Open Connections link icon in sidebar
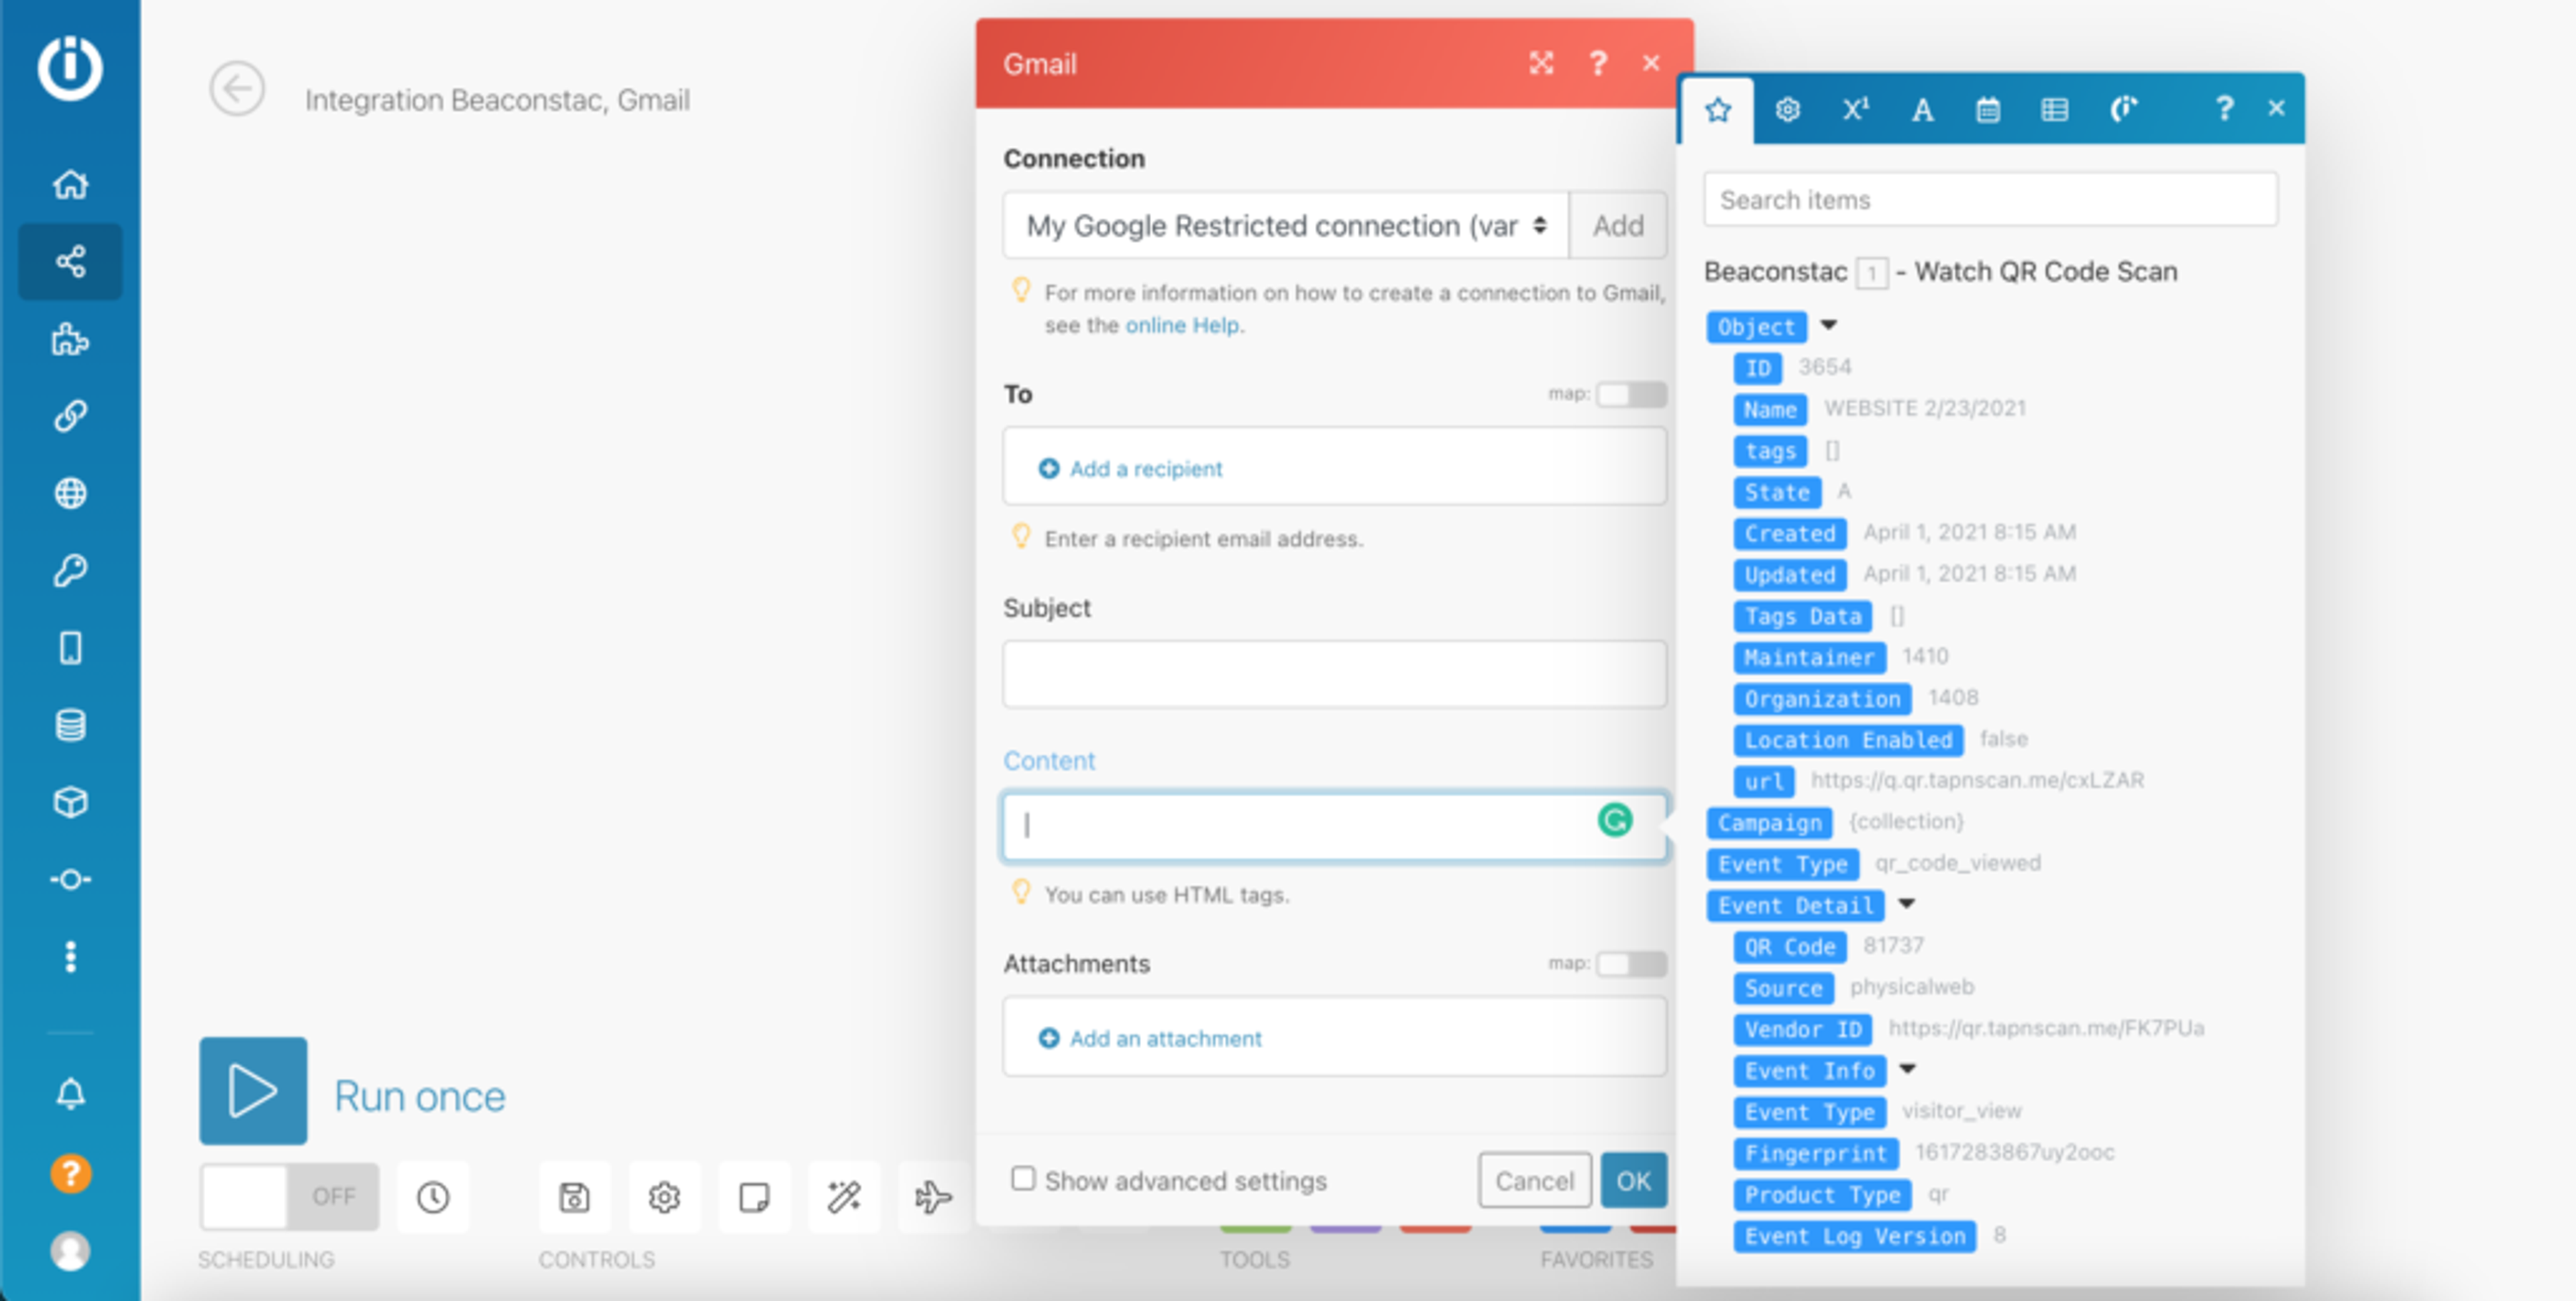2576x1301 pixels. pyautogui.click(x=70, y=415)
